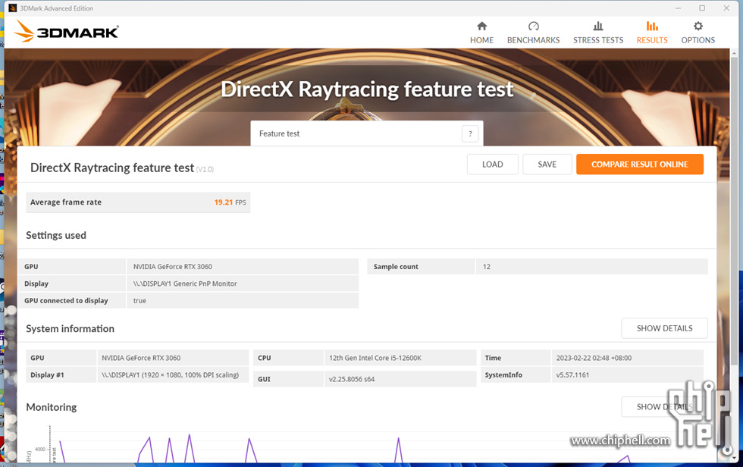Click COMPARE RESULT ONLINE button
Screen dimensions: 743x467
click(640, 165)
